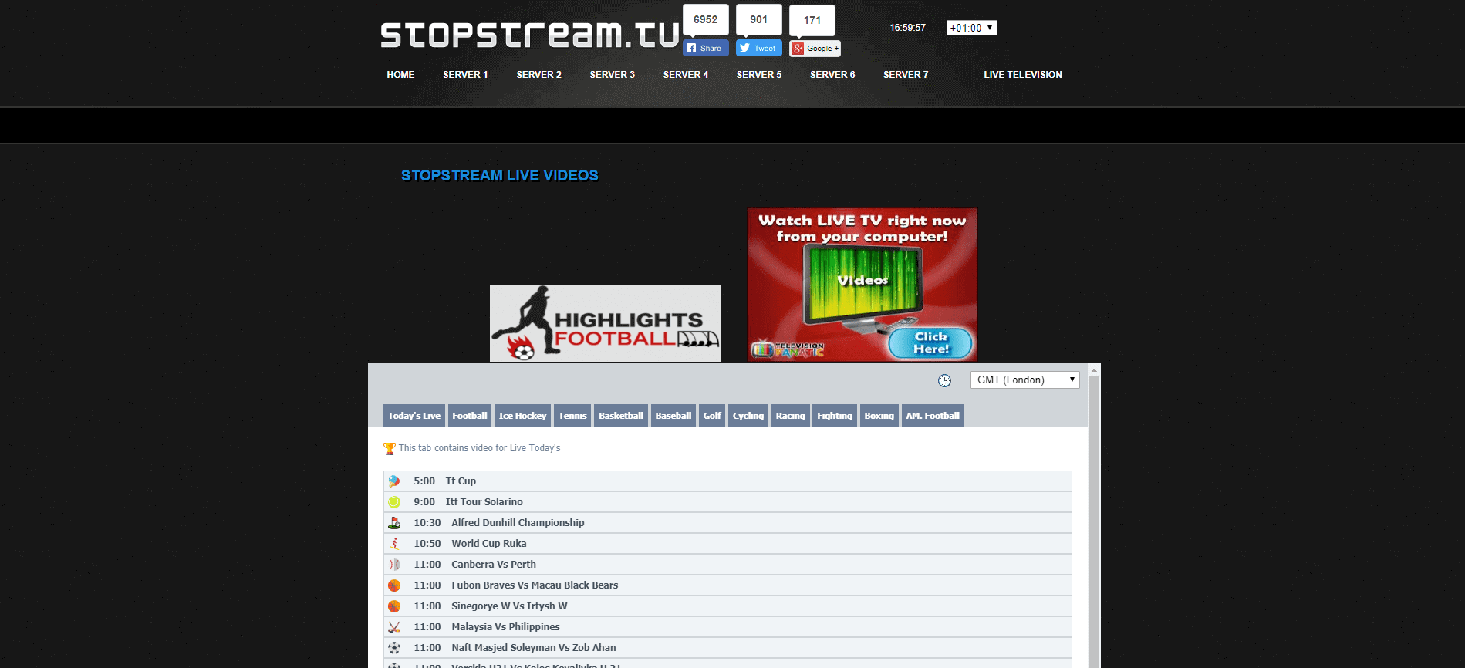
Task: Open the +01:00 timezone offset dropdown
Action: (x=971, y=28)
